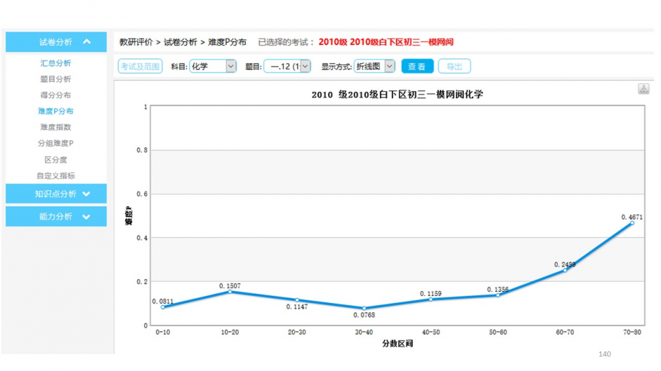Go to 难度指数 in the sidebar

click(x=56, y=127)
